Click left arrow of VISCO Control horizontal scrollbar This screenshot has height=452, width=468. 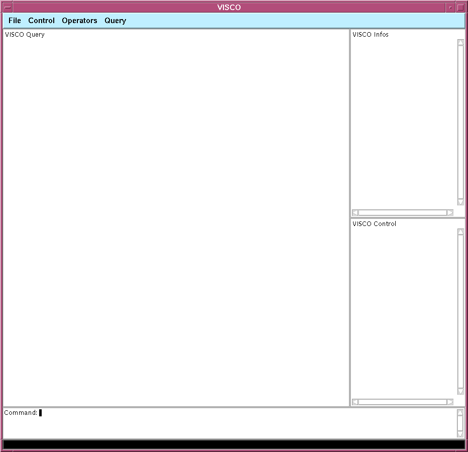[355, 402]
